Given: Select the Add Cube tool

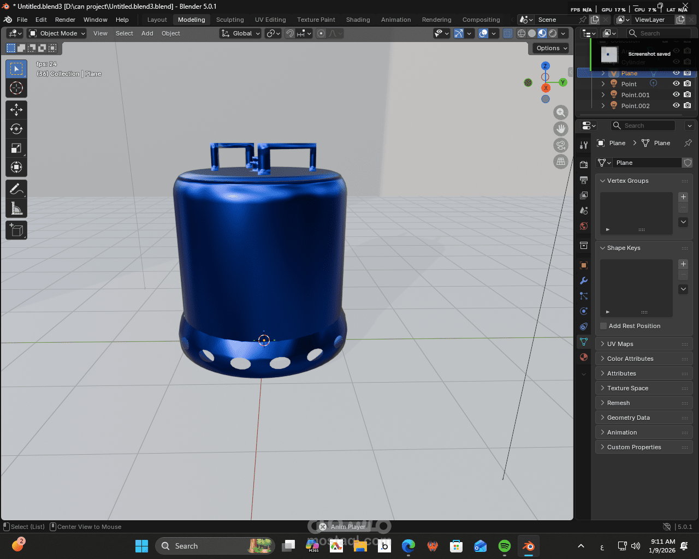Looking at the screenshot, I should (x=16, y=230).
